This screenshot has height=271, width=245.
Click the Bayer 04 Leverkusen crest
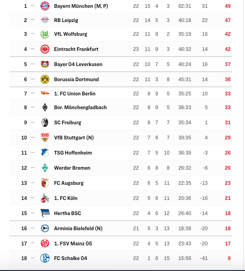[45, 64]
